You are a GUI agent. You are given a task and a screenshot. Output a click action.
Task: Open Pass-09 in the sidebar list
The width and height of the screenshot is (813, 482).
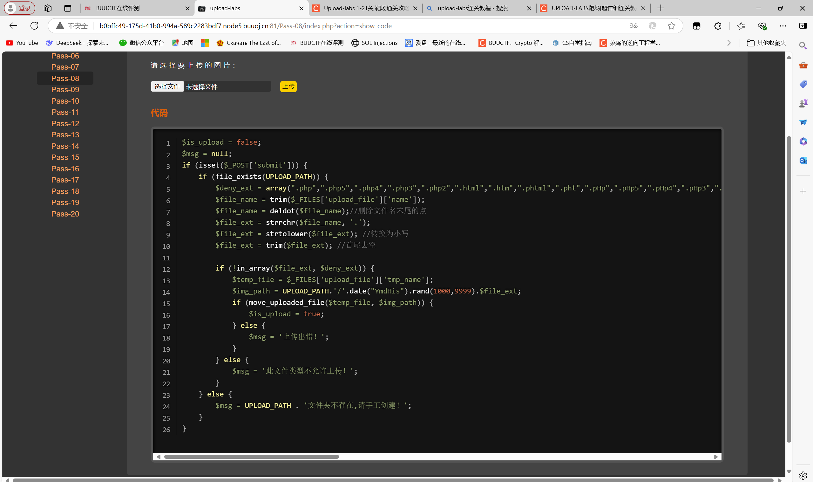(x=65, y=89)
